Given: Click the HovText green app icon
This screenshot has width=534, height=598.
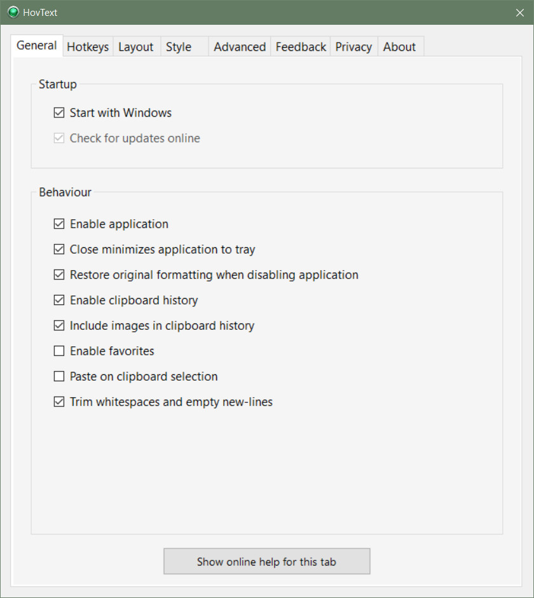Looking at the screenshot, I should (x=13, y=12).
